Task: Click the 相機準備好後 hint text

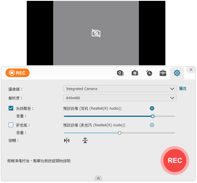Action: click(x=39, y=161)
